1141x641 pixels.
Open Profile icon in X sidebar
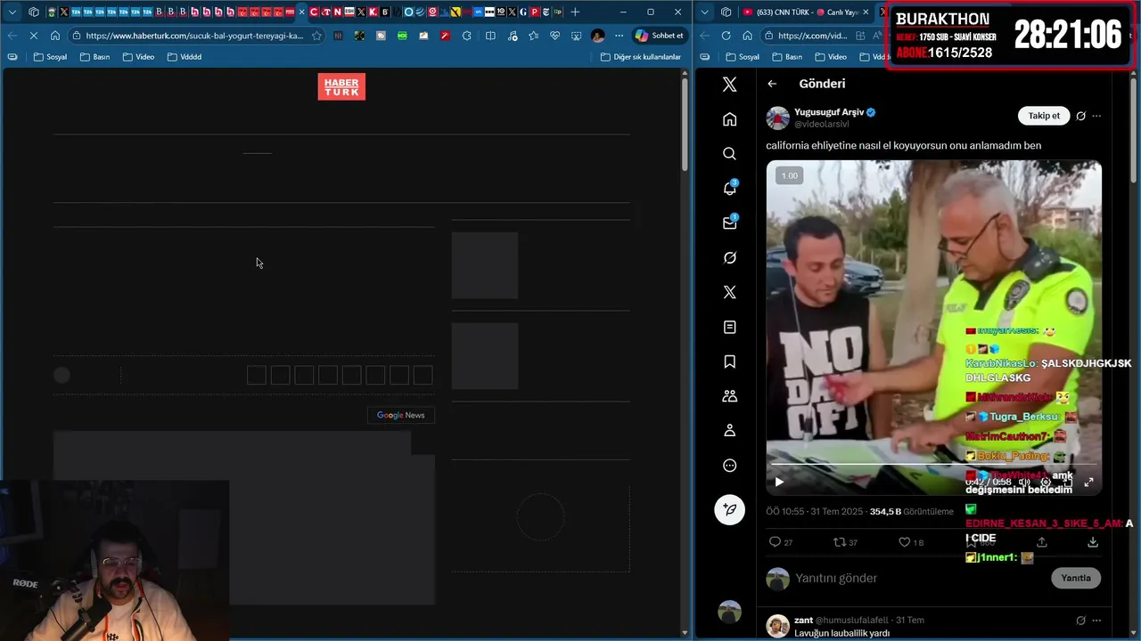[729, 431]
